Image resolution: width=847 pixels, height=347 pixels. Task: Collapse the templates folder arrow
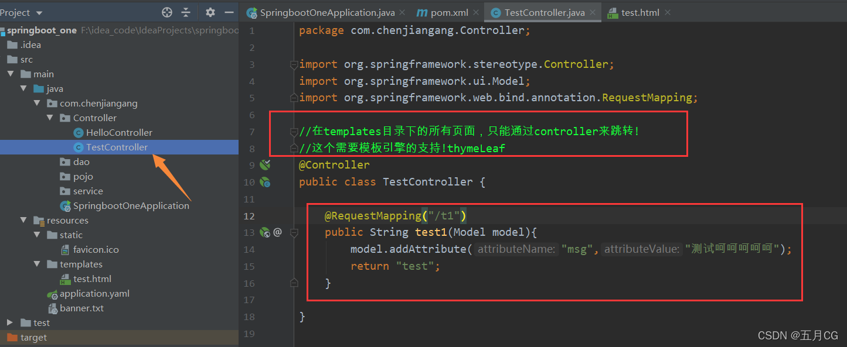pyautogui.click(x=37, y=264)
